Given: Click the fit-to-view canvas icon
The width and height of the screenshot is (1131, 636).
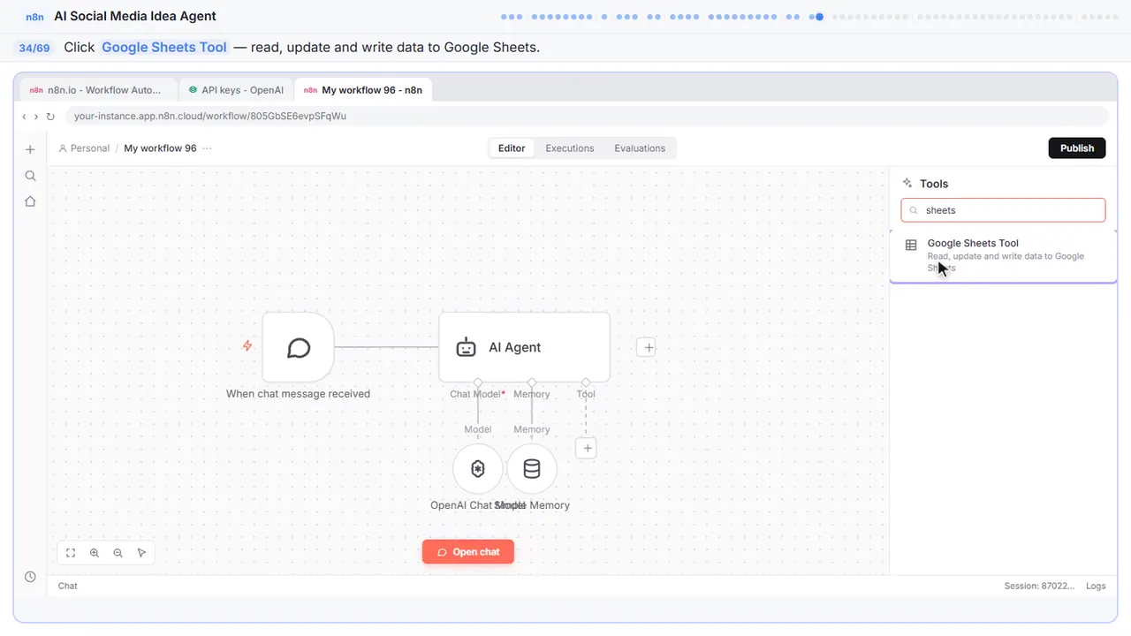Looking at the screenshot, I should click(71, 553).
